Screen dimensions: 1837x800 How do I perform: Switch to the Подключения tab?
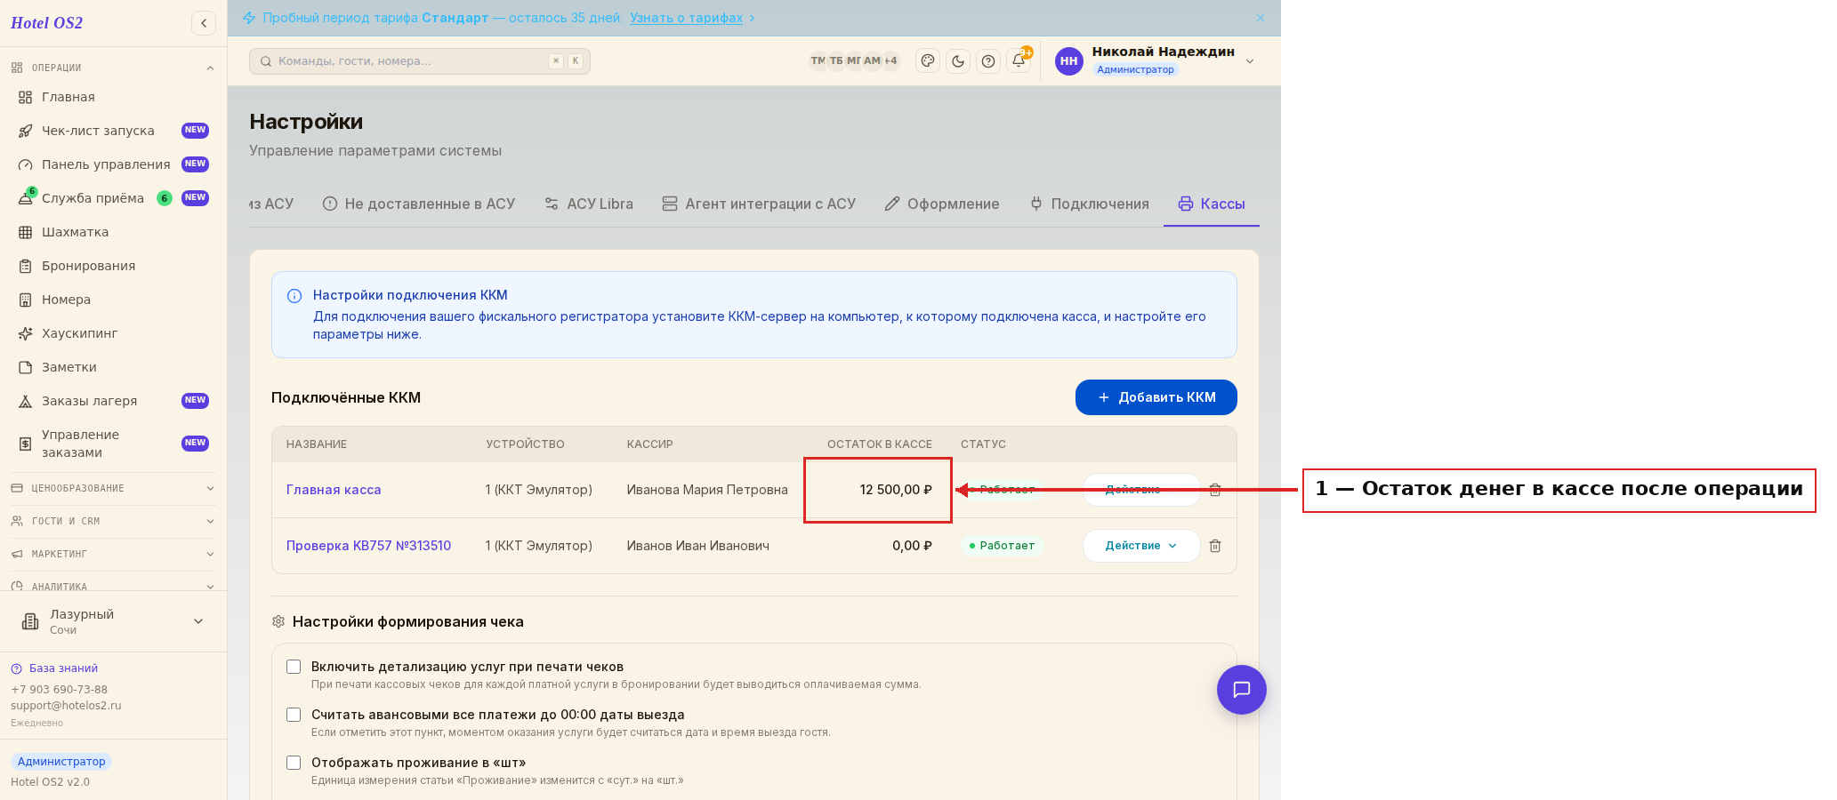[x=1090, y=204]
